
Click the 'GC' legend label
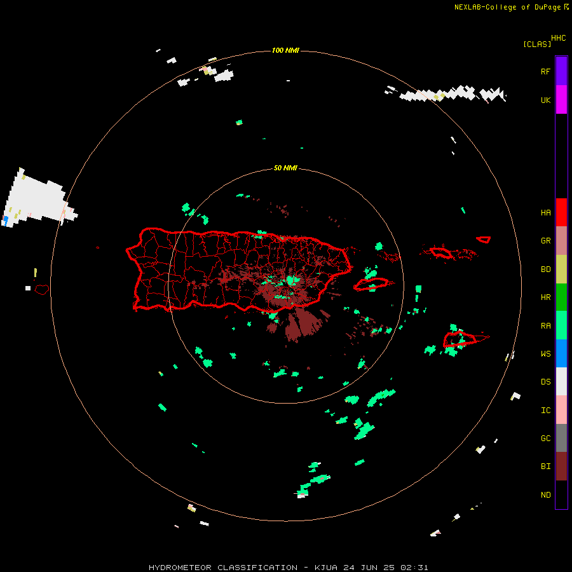(545, 438)
